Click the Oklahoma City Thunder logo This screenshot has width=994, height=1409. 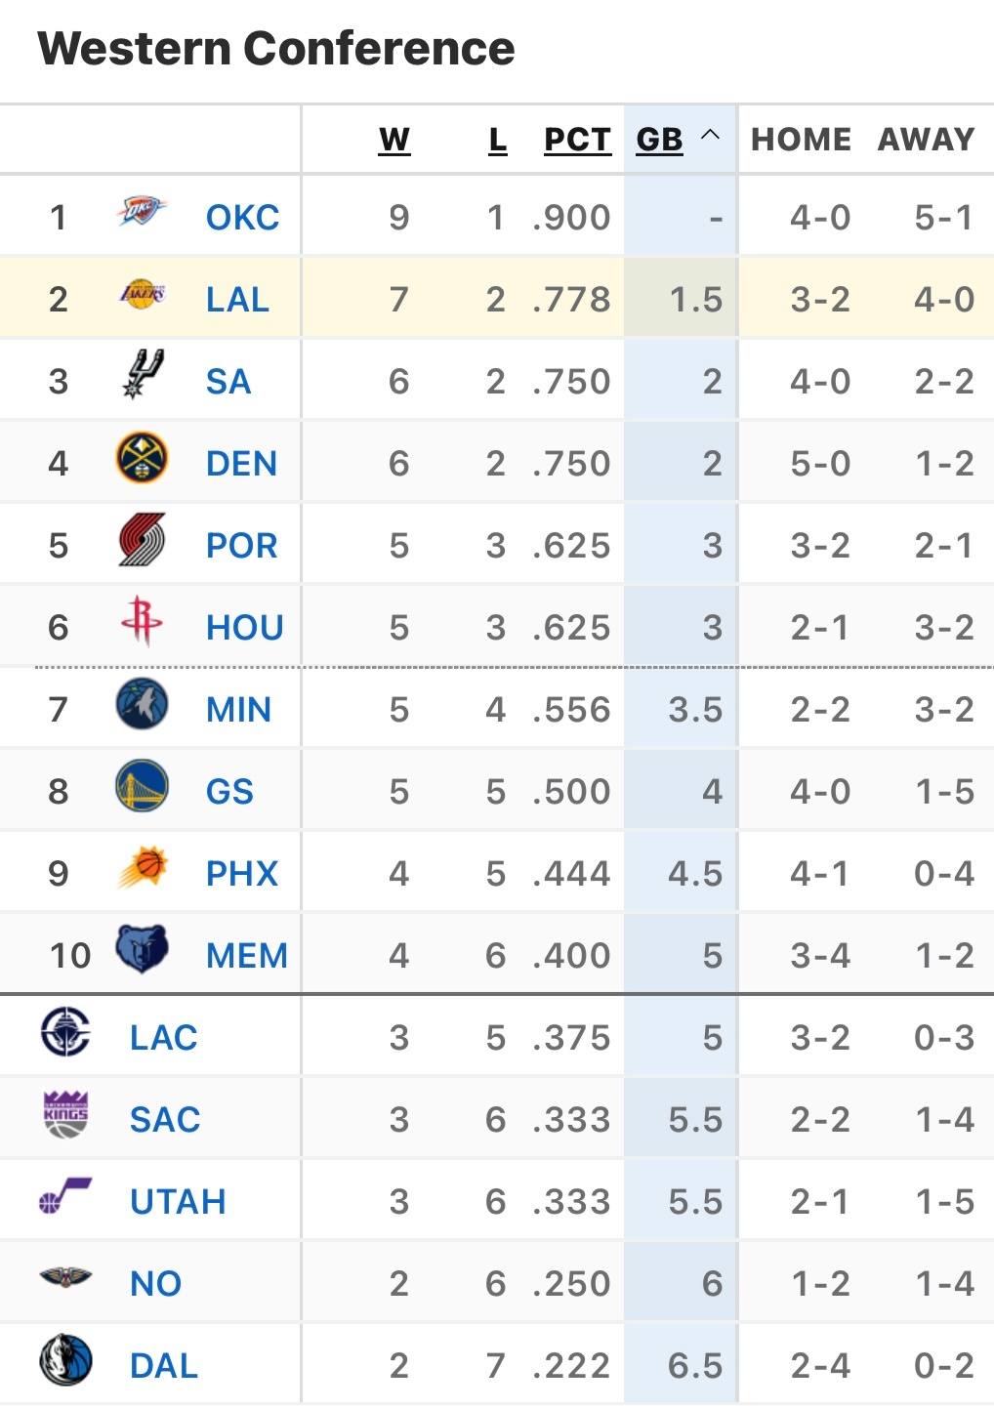click(142, 211)
